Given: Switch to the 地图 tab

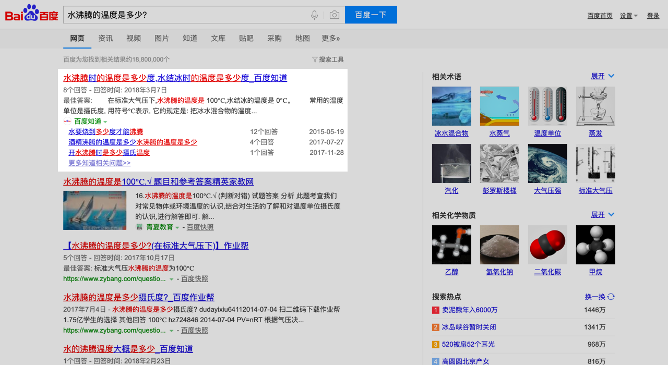Looking at the screenshot, I should click(303, 38).
